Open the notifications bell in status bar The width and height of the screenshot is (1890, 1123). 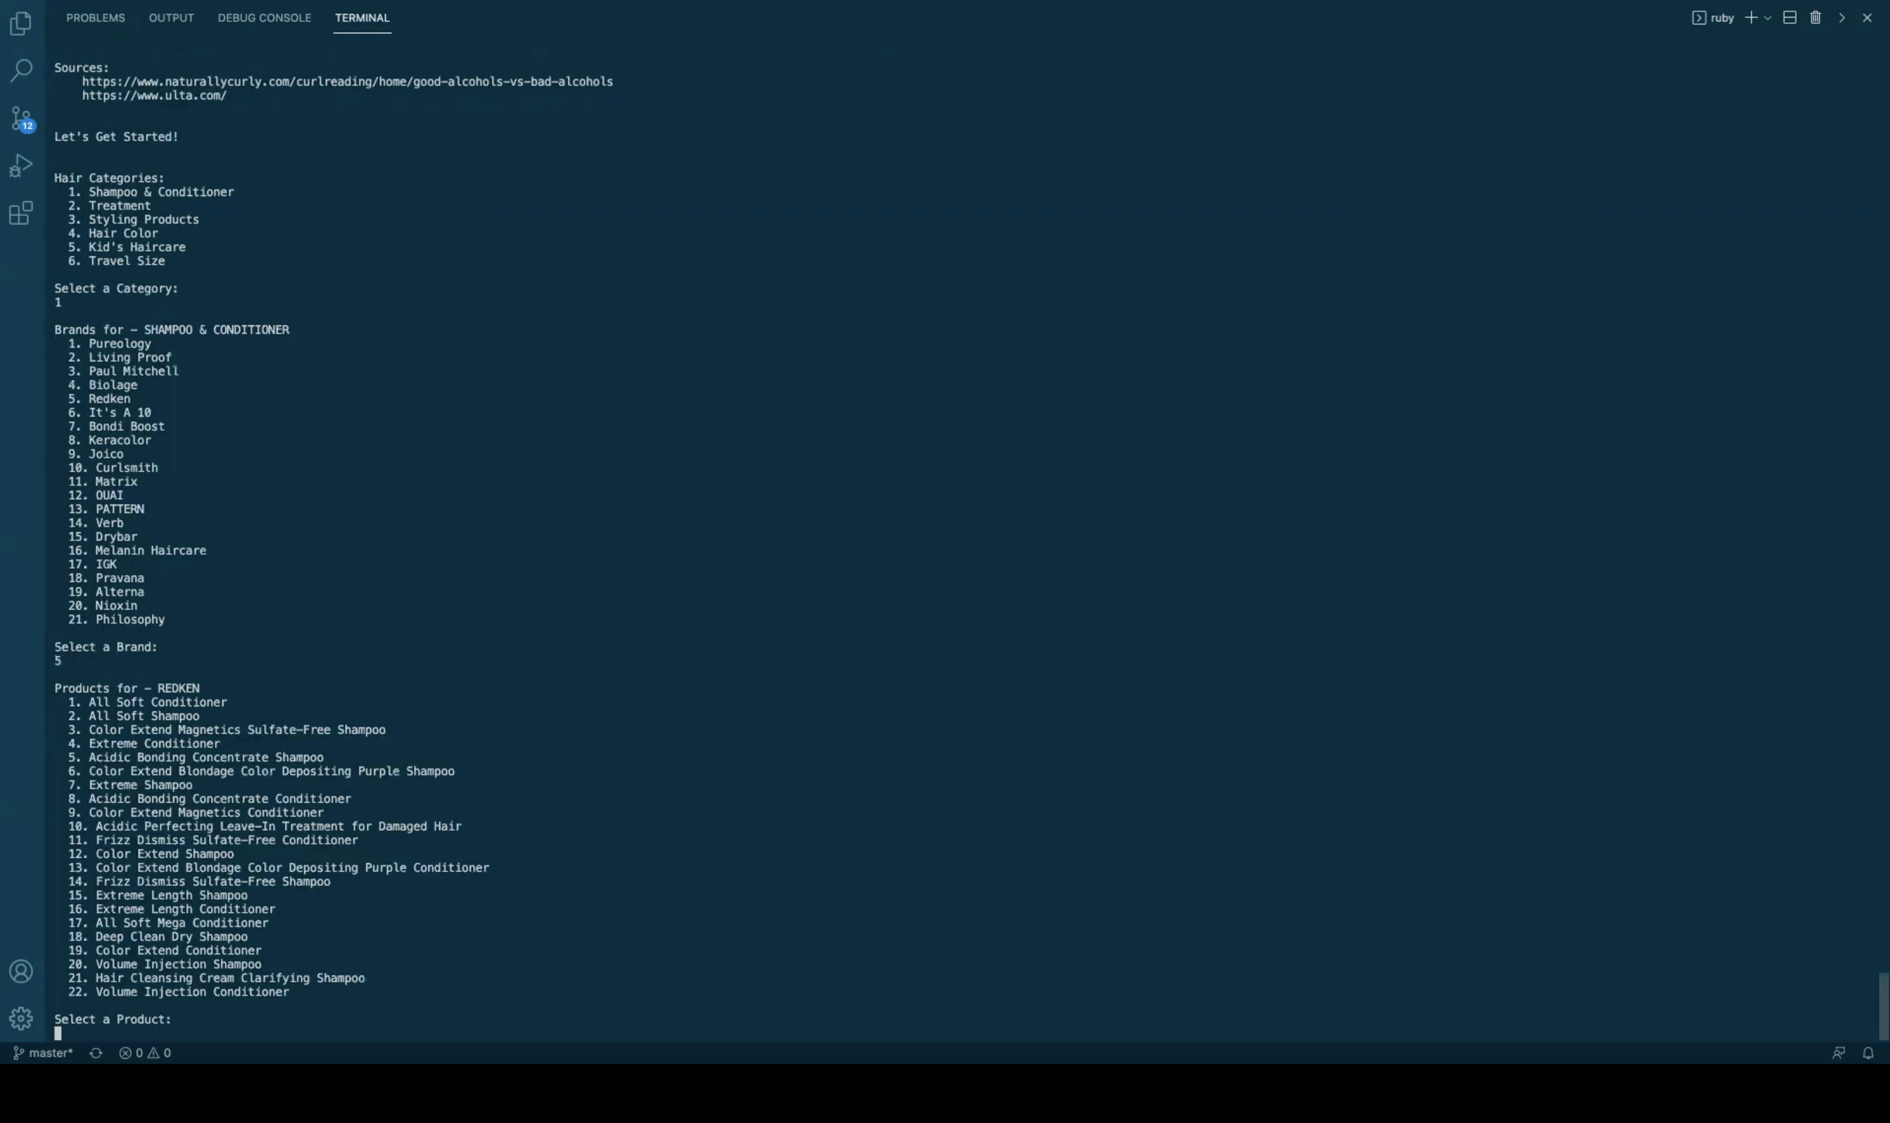click(x=1868, y=1053)
